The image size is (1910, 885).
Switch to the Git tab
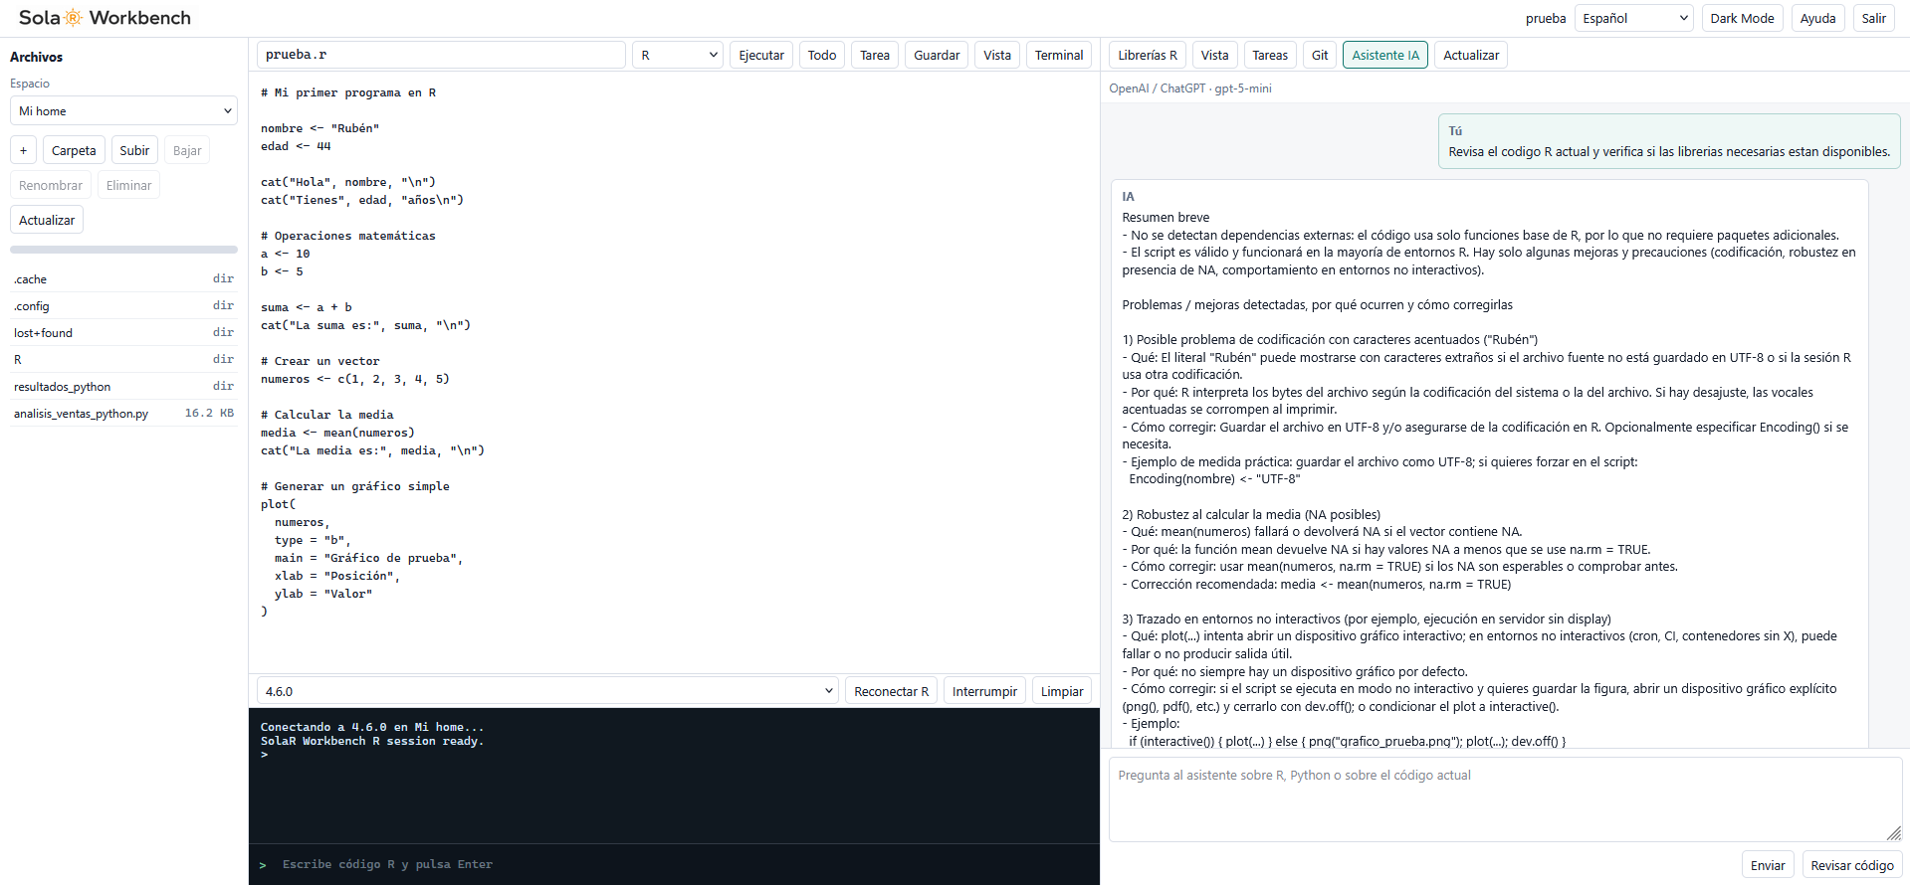[1320, 55]
